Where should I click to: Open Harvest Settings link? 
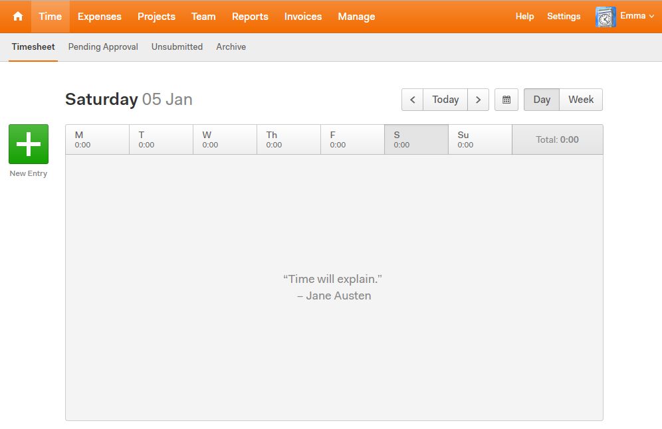[564, 16]
